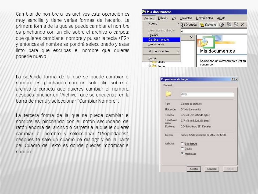Expand the Mis documentos submenu entry
The height and width of the screenshot is (194, 258).
coord(162,51)
